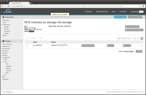146x95 pixels.
Task: Open the ASC sort order dropdown
Action: click(x=126, y=38)
